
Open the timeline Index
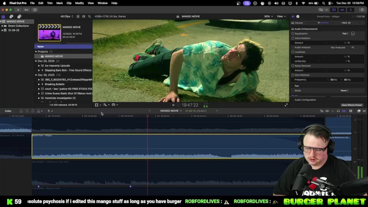(8, 111)
